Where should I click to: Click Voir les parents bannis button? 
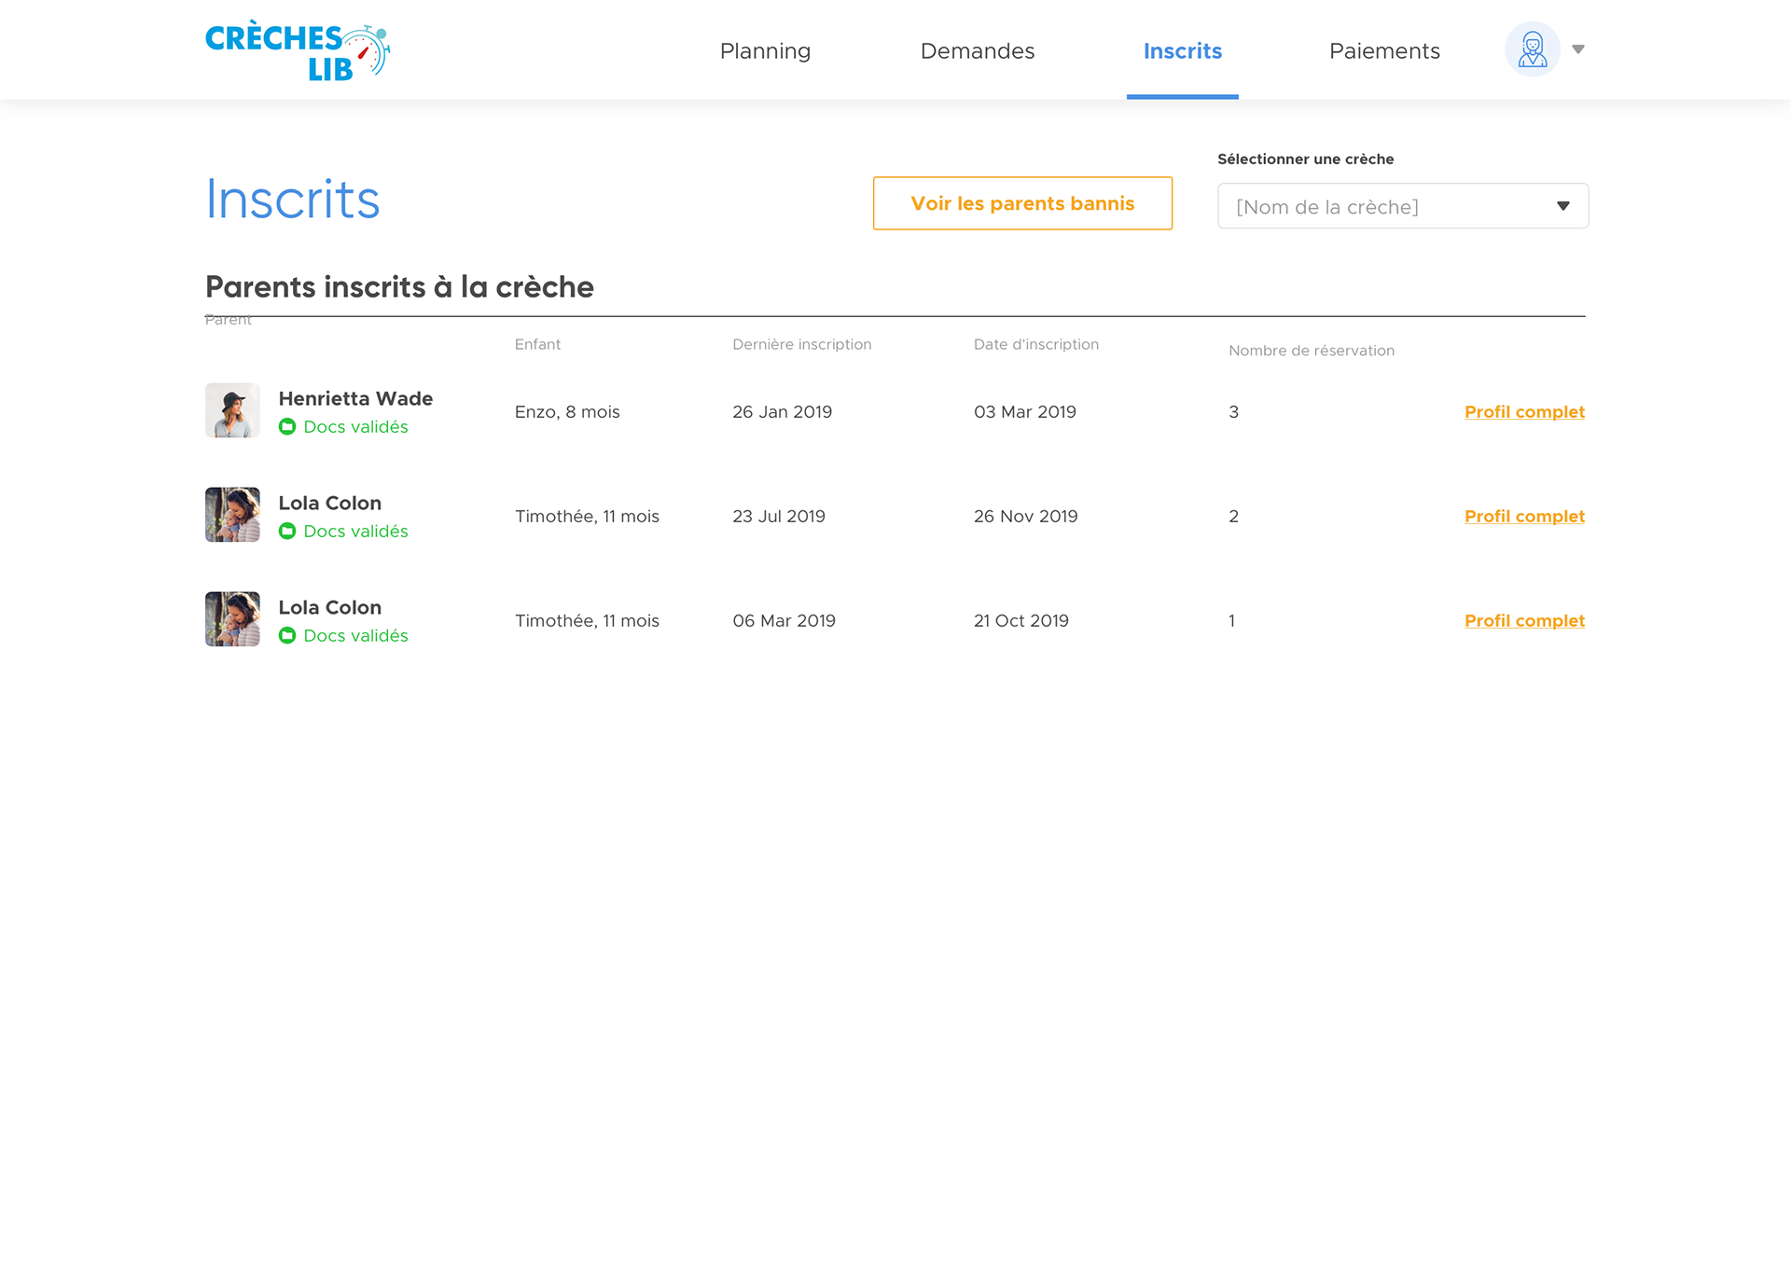pyautogui.click(x=1022, y=203)
